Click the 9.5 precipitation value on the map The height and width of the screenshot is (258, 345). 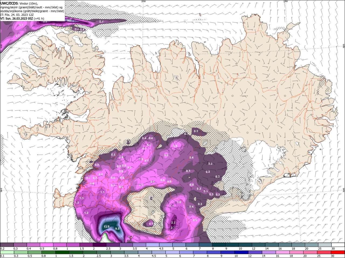coord(117,229)
